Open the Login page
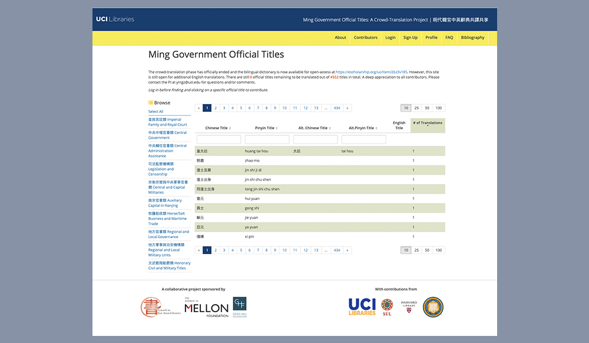This screenshot has width=589, height=343. coord(391,38)
